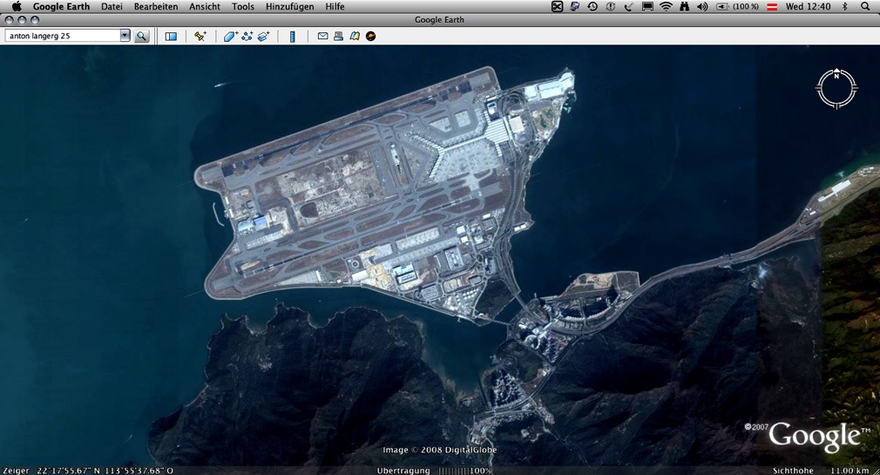Email the current view
The width and height of the screenshot is (880, 475).
pos(322,37)
